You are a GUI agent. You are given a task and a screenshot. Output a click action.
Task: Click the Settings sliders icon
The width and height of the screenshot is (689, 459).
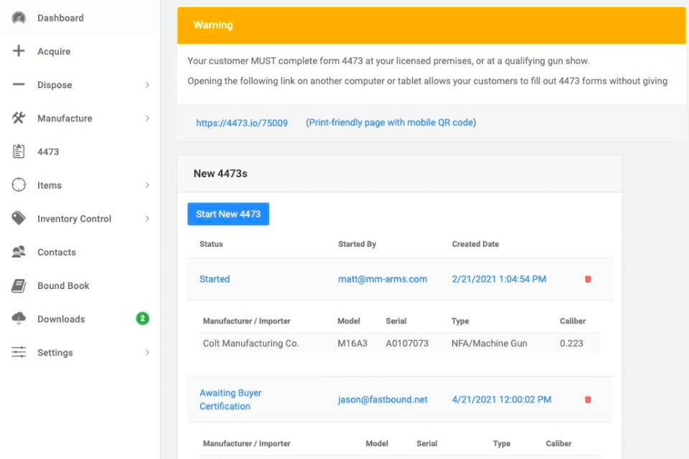[x=19, y=352]
